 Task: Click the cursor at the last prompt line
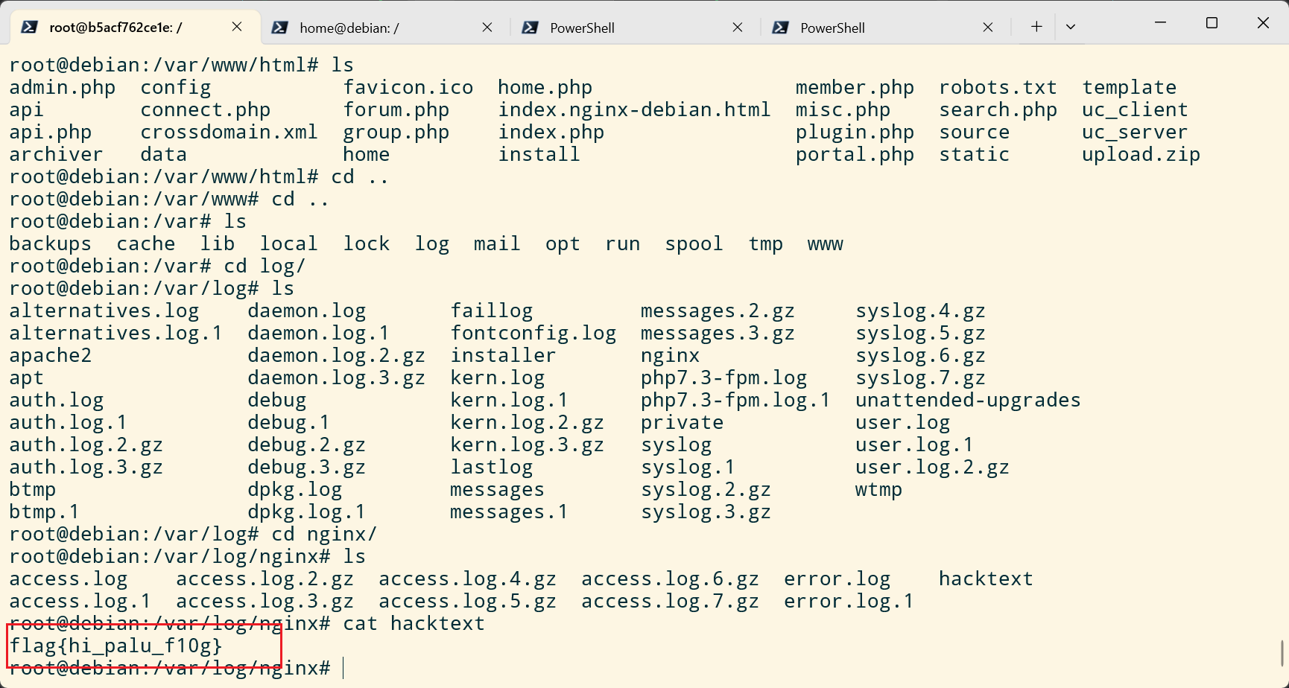tap(343, 668)
